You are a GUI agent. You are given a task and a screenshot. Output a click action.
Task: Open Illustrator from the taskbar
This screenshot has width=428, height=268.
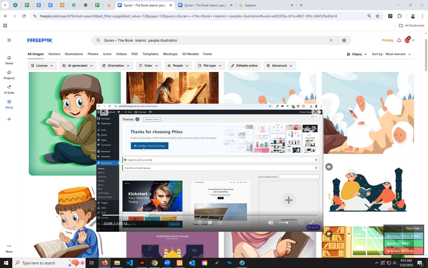point(142,263)
